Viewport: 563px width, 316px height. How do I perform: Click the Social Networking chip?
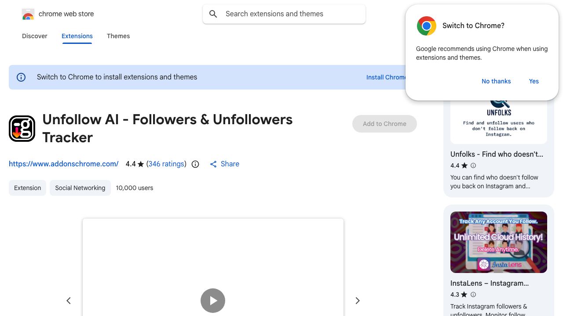[x=80, y=188]
